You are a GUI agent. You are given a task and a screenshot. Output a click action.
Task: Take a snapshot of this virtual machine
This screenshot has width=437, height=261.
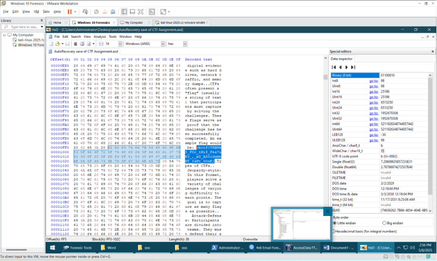coord(96,12)
